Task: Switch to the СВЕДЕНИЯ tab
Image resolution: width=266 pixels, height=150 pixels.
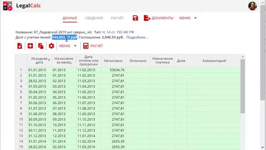Action: point(94,18)
